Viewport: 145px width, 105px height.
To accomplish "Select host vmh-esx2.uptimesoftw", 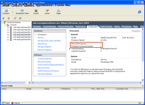I will 22,30.
